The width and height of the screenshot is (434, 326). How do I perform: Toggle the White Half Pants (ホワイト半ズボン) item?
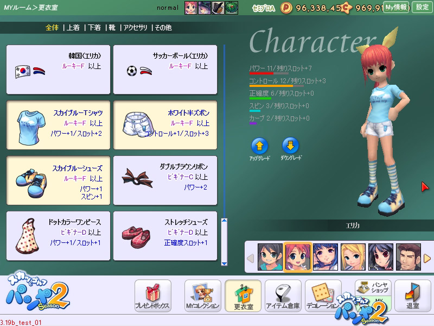click(165, 125)
